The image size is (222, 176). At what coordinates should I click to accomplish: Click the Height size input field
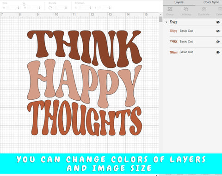tap(33, 8)
